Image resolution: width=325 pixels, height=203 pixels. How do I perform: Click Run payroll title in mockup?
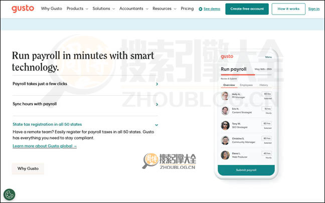(234, 69)
